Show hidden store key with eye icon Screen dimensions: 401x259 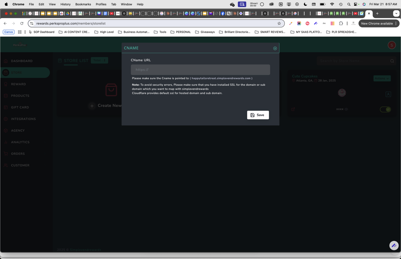(x=346, y=109)
